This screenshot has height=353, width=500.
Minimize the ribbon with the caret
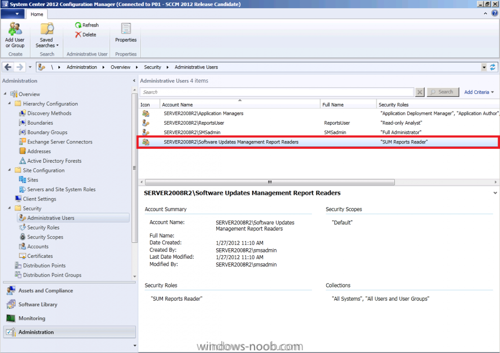[x=485, y=13]
